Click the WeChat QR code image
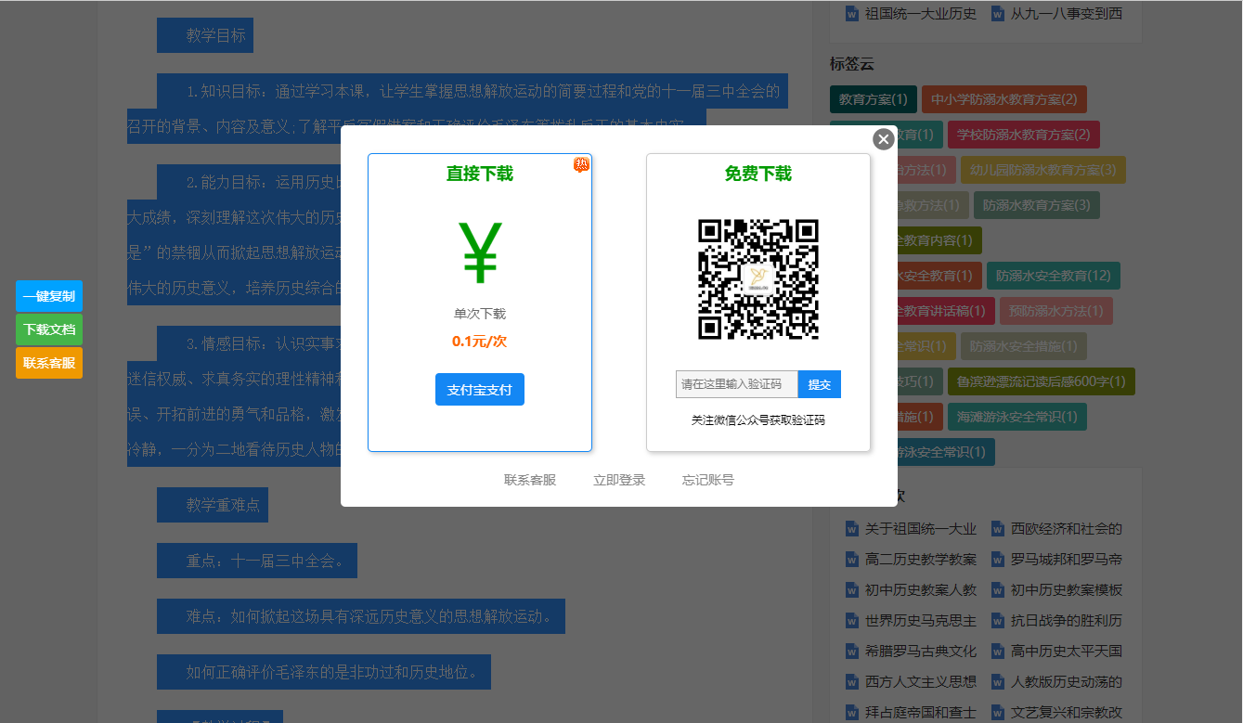1243x723 pixels. tap(758, 278)
